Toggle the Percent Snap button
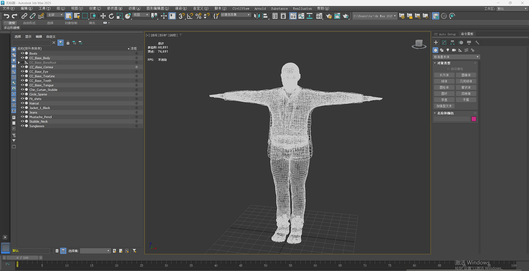Image resolution: width=529 pixels, height=271 pixels. tap(198, 16)
